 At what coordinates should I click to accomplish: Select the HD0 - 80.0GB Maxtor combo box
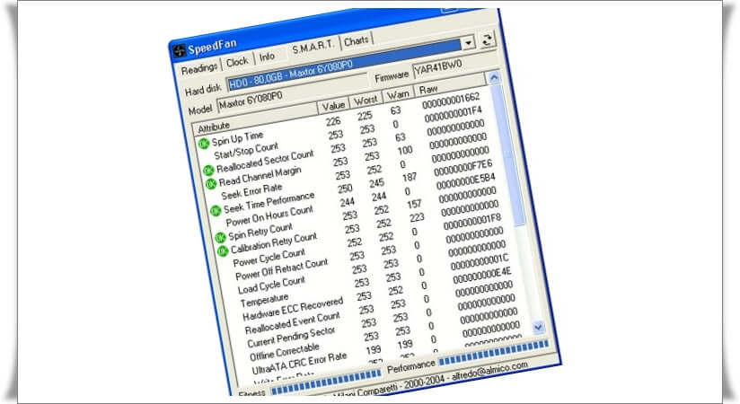(349, 63)
